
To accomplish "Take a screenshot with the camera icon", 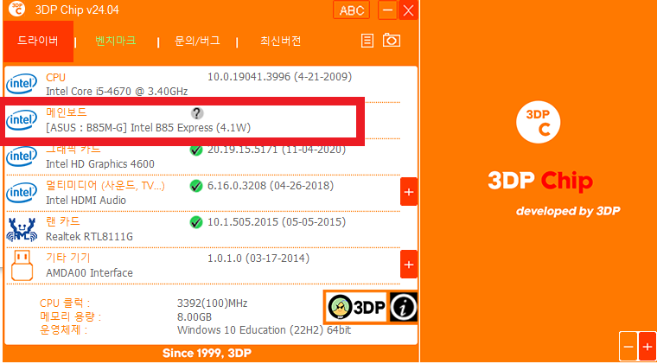I will 392,41.
